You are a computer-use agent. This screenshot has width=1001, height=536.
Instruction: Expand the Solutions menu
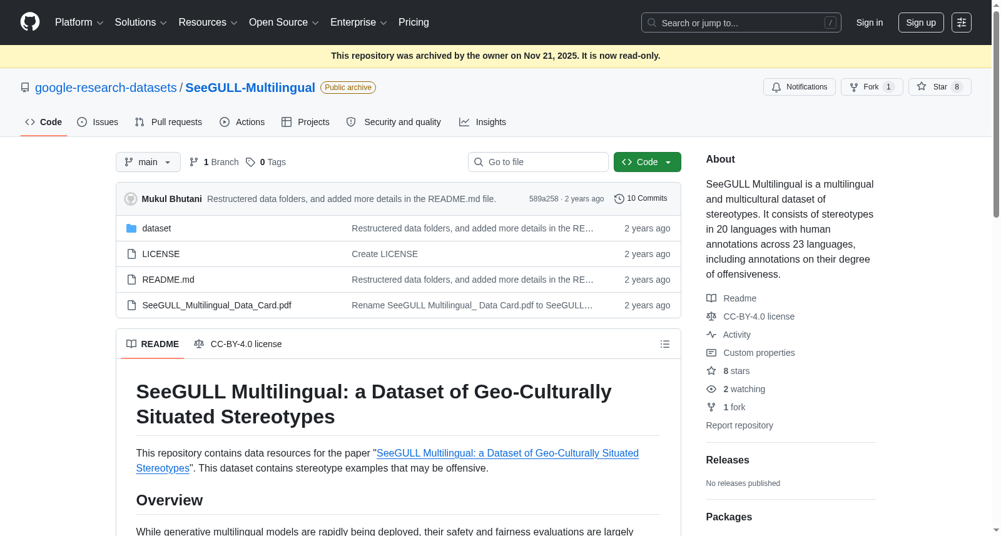coord(141,23)
